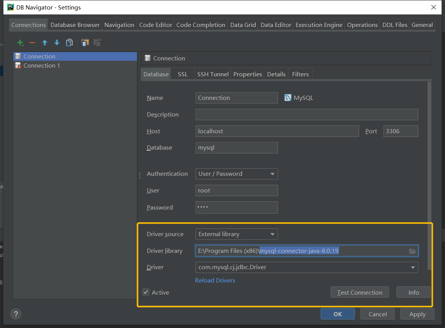Toggle the Active checkbox

[146, 292]
